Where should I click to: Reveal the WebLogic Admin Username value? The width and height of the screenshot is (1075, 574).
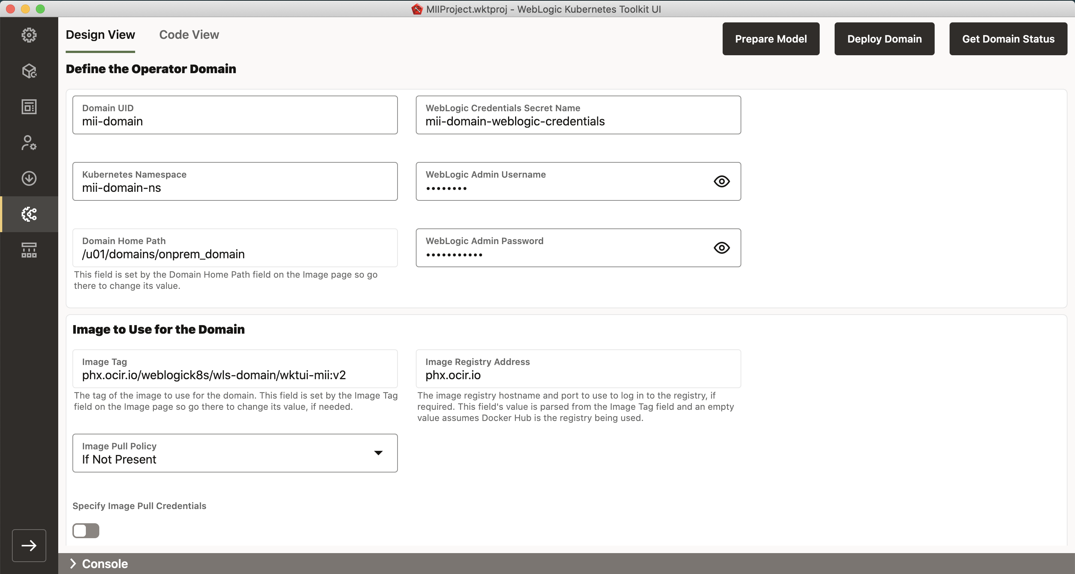pos(722,181)
